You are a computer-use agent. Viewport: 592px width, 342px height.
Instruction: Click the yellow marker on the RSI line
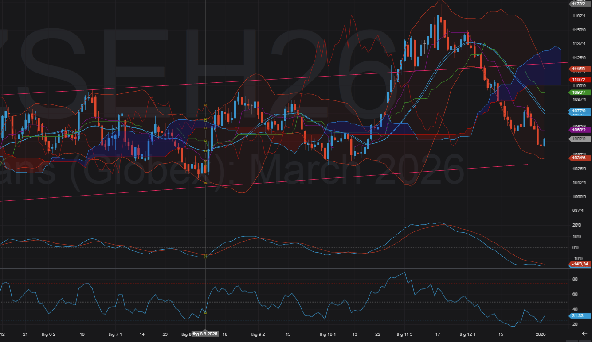(x=205, y=313)
